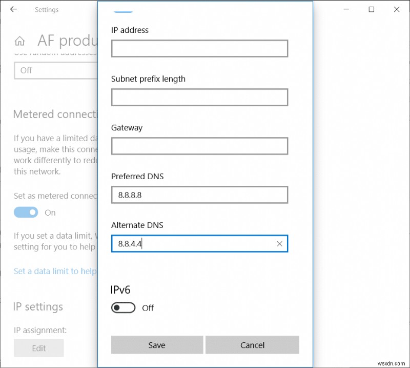Select the Preferred DNS field showing 8.8.8.8

point(199,195)
